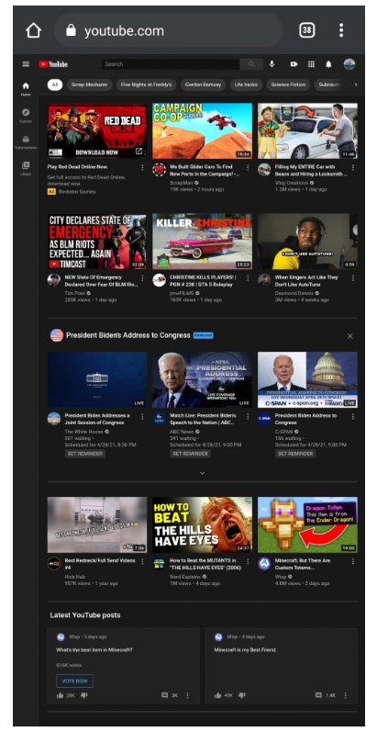The height and width of the screenshot is (743, 377).
Task: Like the post 'Minecraft is my Best Friend'
Action: (x=218, y=695)
